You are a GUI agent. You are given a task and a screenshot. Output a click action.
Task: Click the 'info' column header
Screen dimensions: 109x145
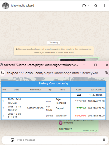coord(63,89)
